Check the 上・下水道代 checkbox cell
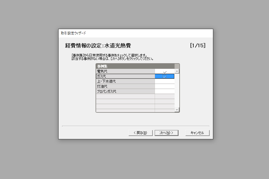This screenshot has height=179, width=269. (164, 81)
